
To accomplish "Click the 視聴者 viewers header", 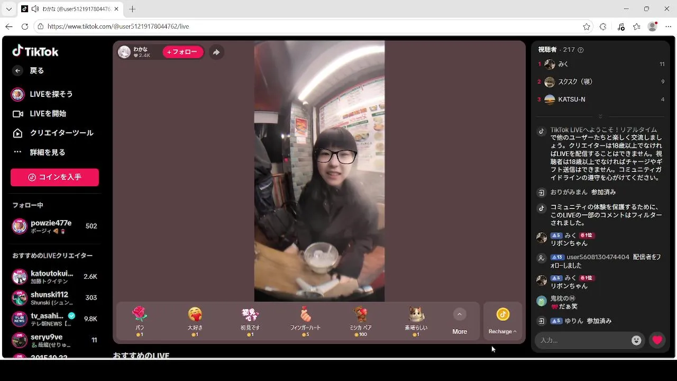I will point(547,50).
